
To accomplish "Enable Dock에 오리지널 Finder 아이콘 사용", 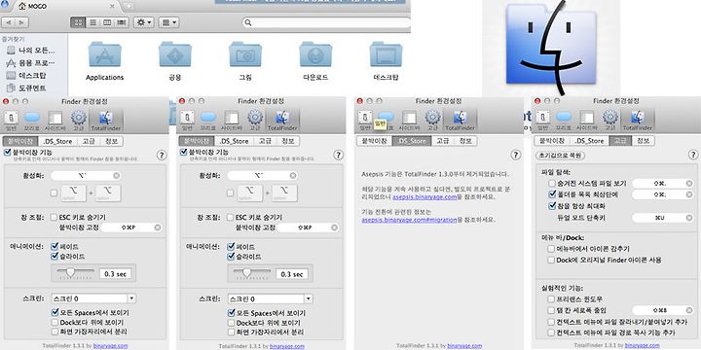I will point(552,260).
